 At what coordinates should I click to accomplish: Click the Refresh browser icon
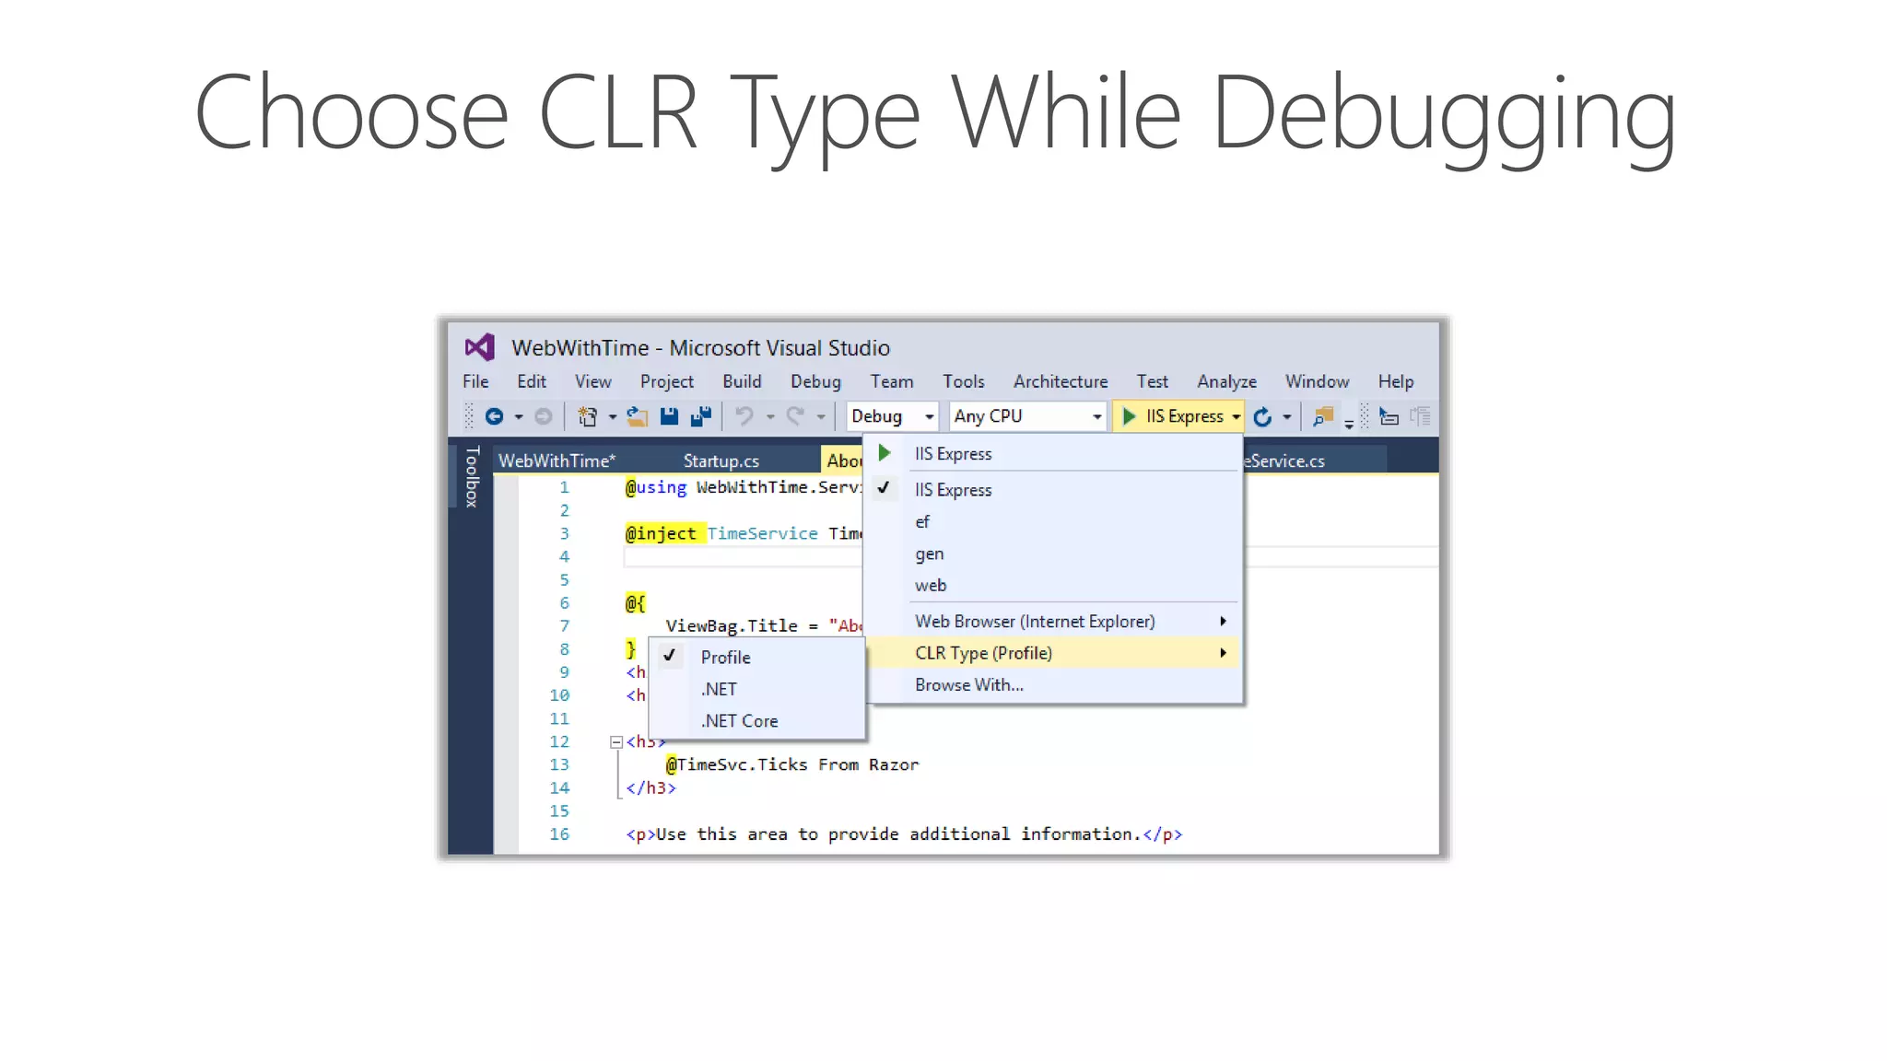coord(1262,417)
